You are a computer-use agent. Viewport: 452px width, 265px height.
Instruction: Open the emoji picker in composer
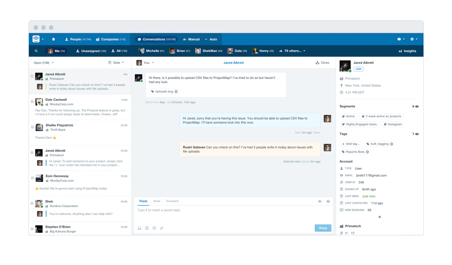147,228
